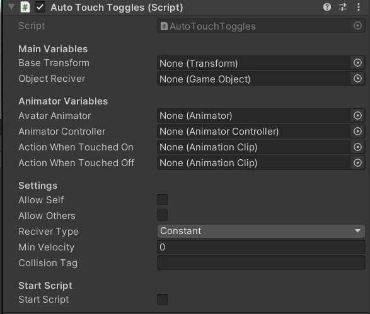Click the empty Collision Tag field
Screen dimensions: 370x314
tap(261, 263)
